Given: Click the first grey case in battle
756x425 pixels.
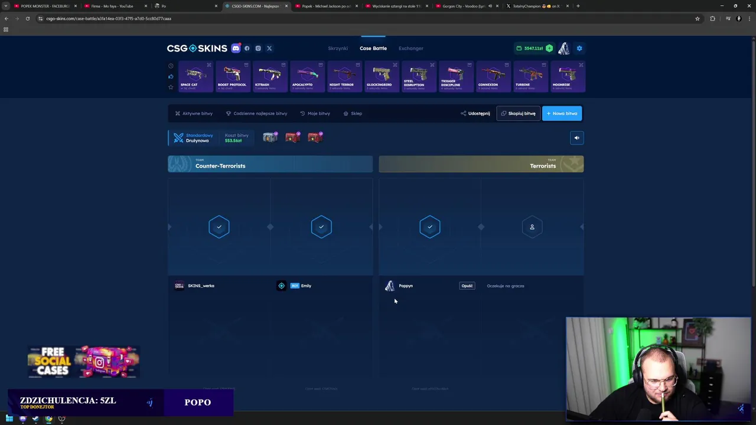Looking at the screenshot, I should click(271, 138).
